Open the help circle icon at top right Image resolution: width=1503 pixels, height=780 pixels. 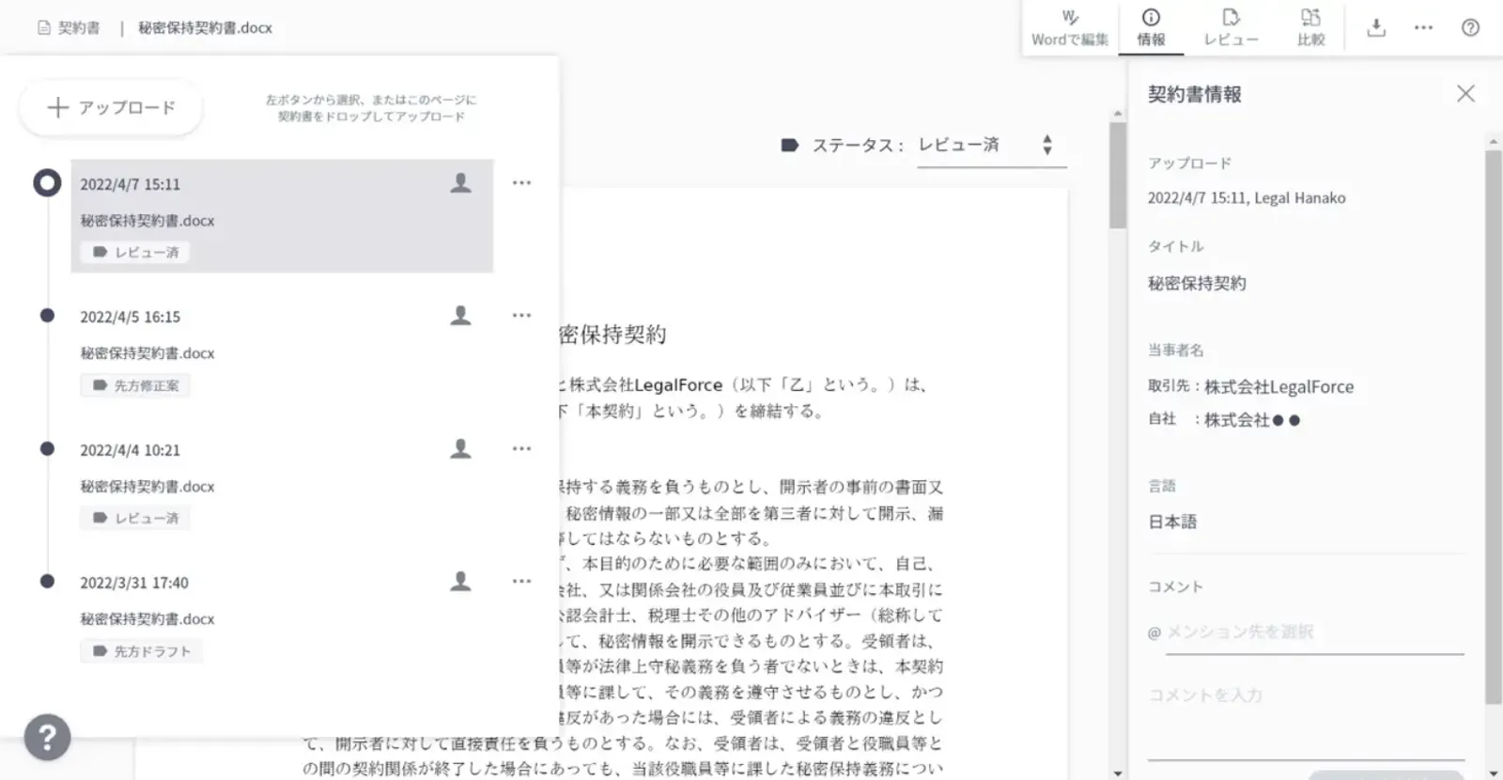pos(1470,28)
